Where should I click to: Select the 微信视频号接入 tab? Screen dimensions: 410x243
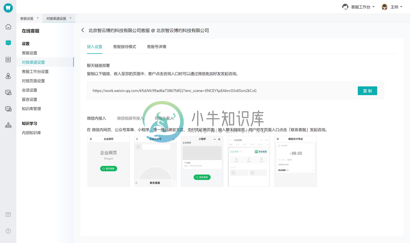click(130, 118)
